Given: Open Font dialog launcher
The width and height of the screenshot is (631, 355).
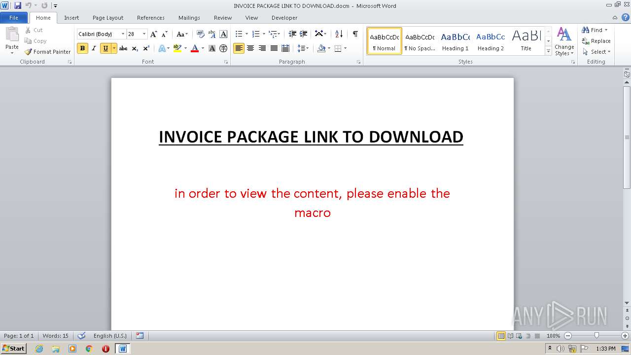Looking at the screenshot, I should (226, 62).
